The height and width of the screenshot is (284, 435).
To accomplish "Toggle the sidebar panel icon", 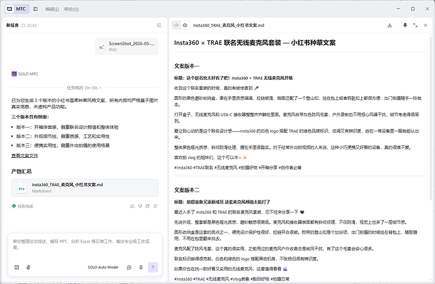I will (35, 9).
